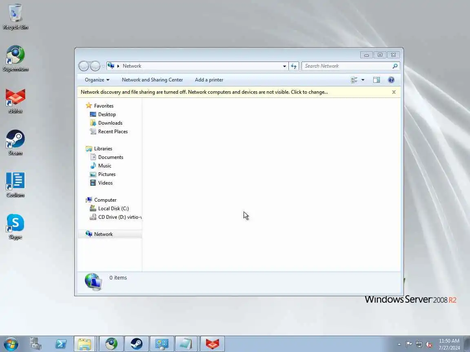470x352 pixels.
Task: Click Add a printer
Action: point(209,80)
